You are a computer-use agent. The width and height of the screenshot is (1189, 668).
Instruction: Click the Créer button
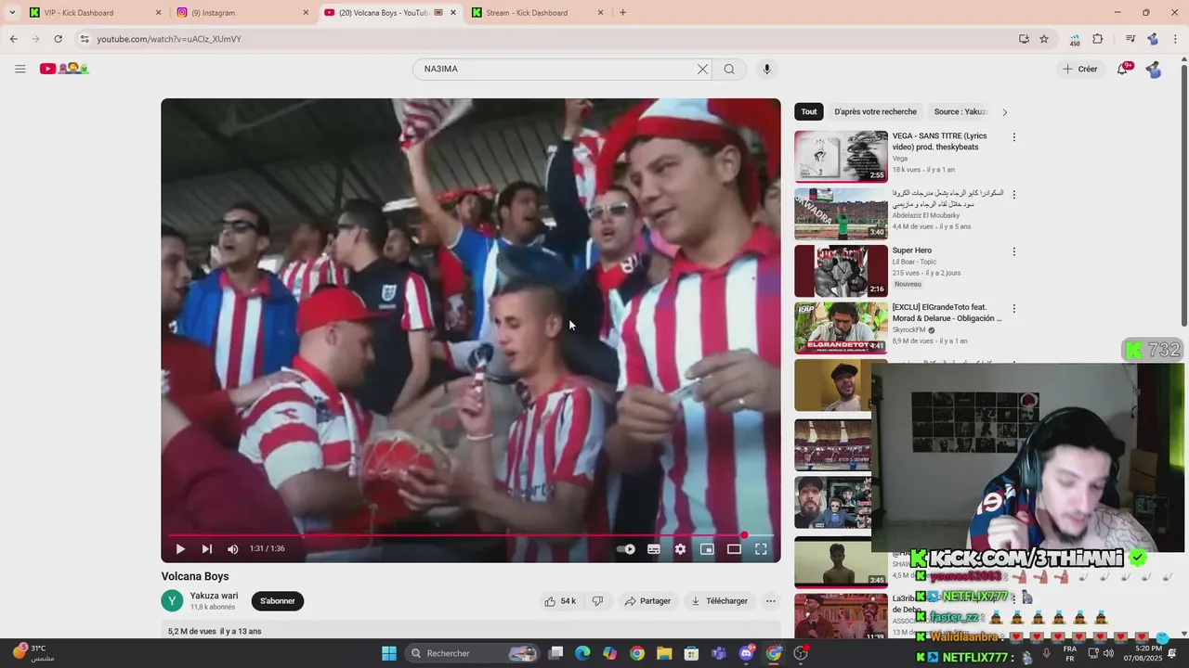[1080, 69]
